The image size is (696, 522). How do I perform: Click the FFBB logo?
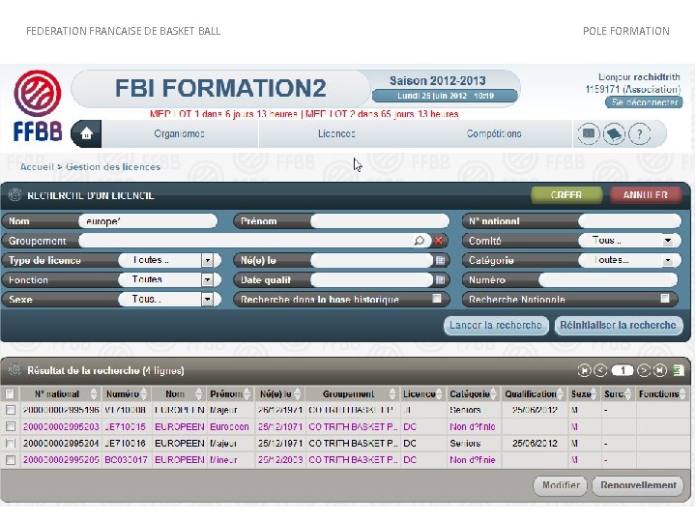(x=38, y=105)
